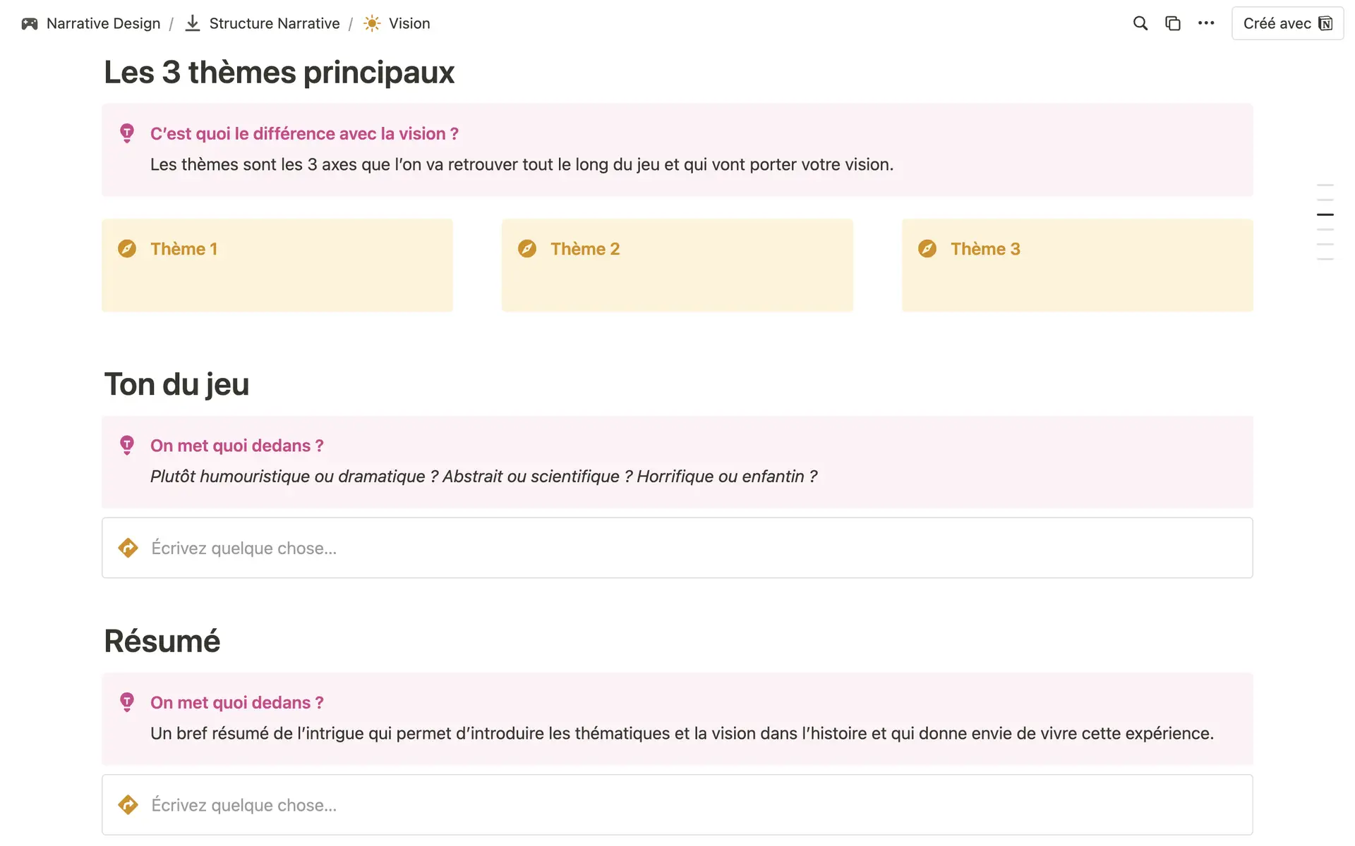Click the Ton du jeu input field
Screen dimensions: 1355x846
(677, 547)
